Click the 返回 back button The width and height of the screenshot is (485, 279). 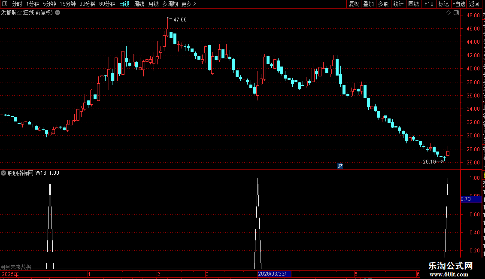tap(474, 4)
